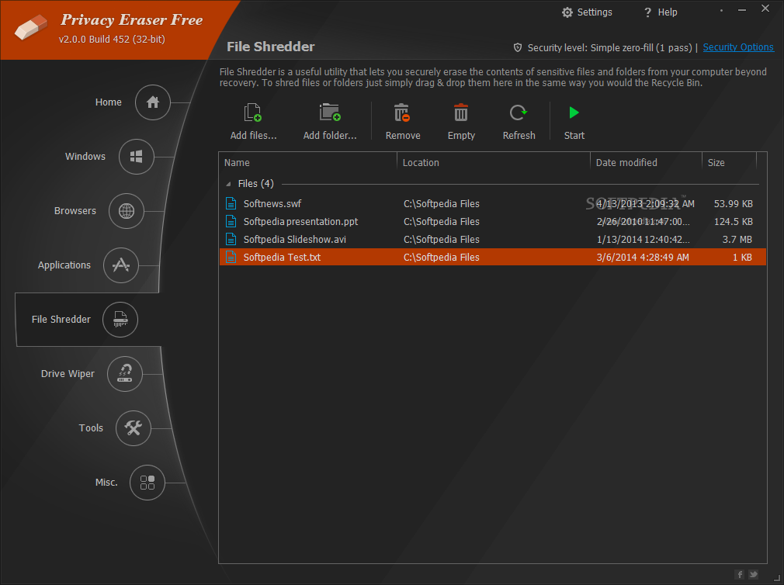
Task: Click the Add folder toolbar icon
Action: tap(330, 113)
